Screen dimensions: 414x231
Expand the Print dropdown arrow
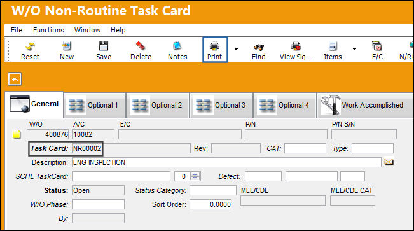point(236,49)
